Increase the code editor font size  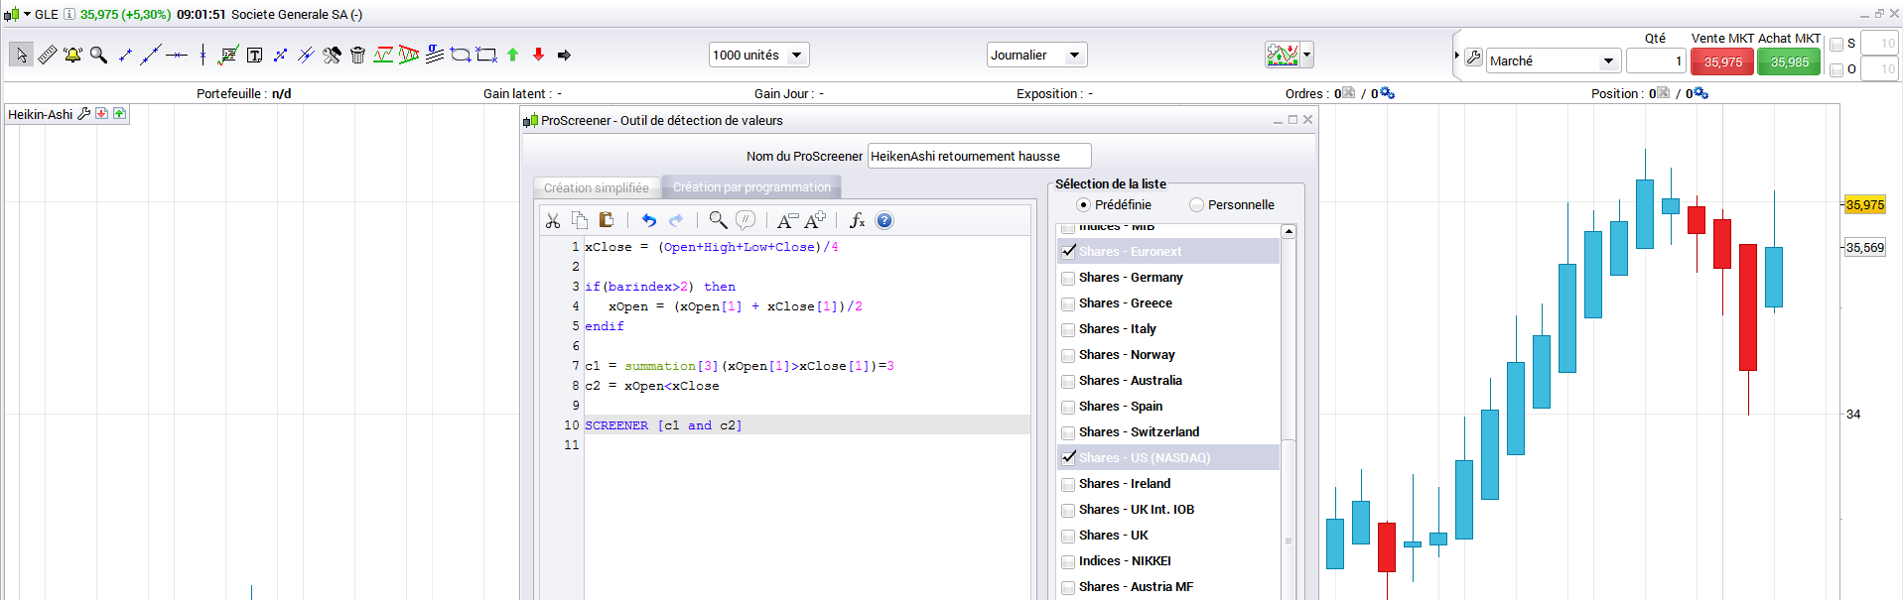point(815,220)
